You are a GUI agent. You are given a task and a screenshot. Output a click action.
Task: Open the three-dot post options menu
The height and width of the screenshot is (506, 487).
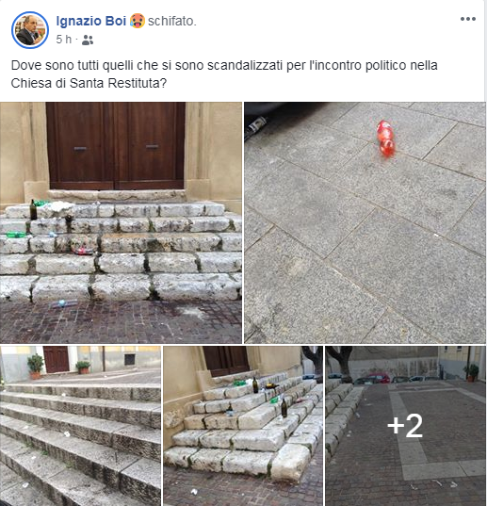point(468,19)
